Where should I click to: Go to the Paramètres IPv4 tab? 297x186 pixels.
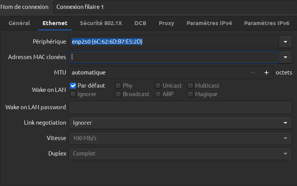pyautogui.click(x=209, y=23)
